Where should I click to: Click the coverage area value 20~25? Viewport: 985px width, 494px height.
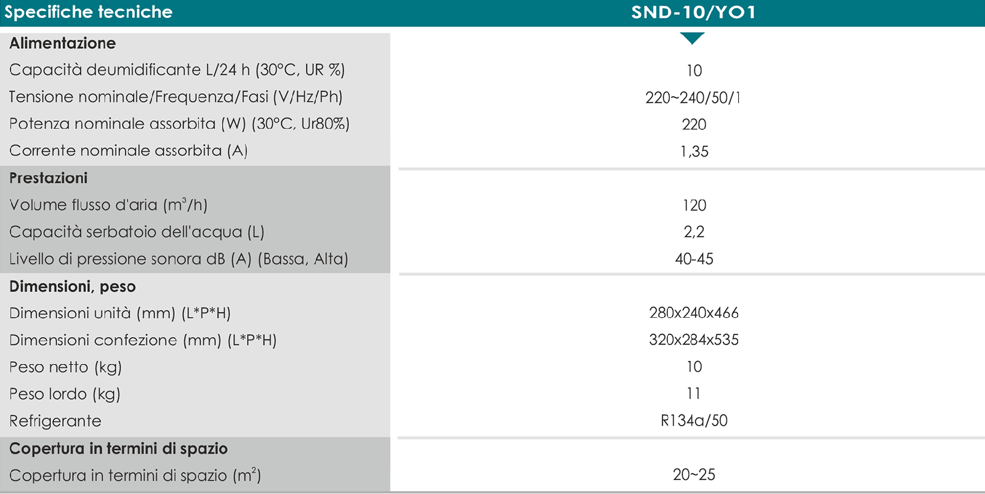point(694,474)
